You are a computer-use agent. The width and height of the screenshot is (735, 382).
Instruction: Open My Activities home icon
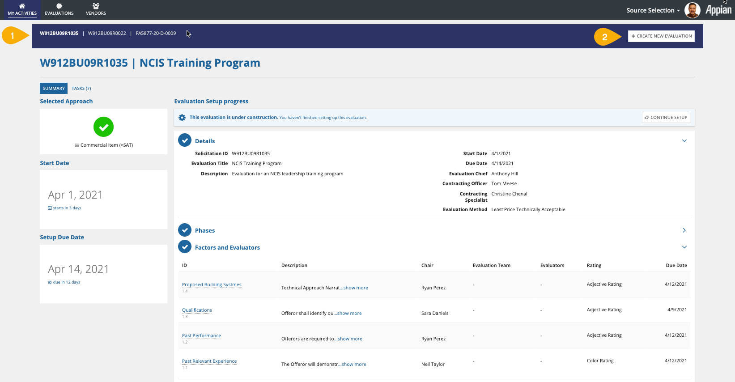tap(22, 6)
